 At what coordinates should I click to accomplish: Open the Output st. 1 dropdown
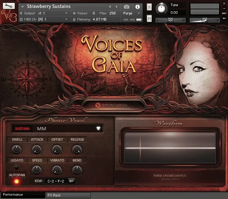point(44,13)
